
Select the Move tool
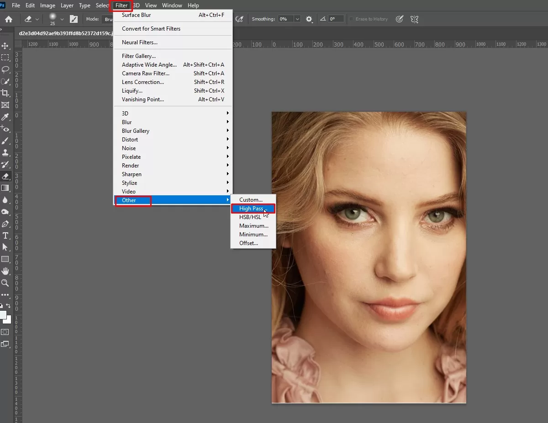coord(5,46)
